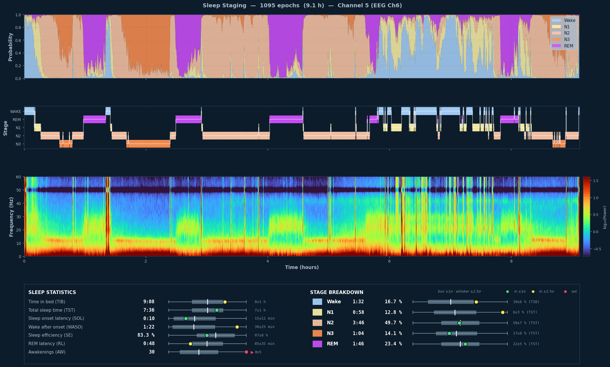Click the green marker dot in the N3 breakdown row

[449, 333]
